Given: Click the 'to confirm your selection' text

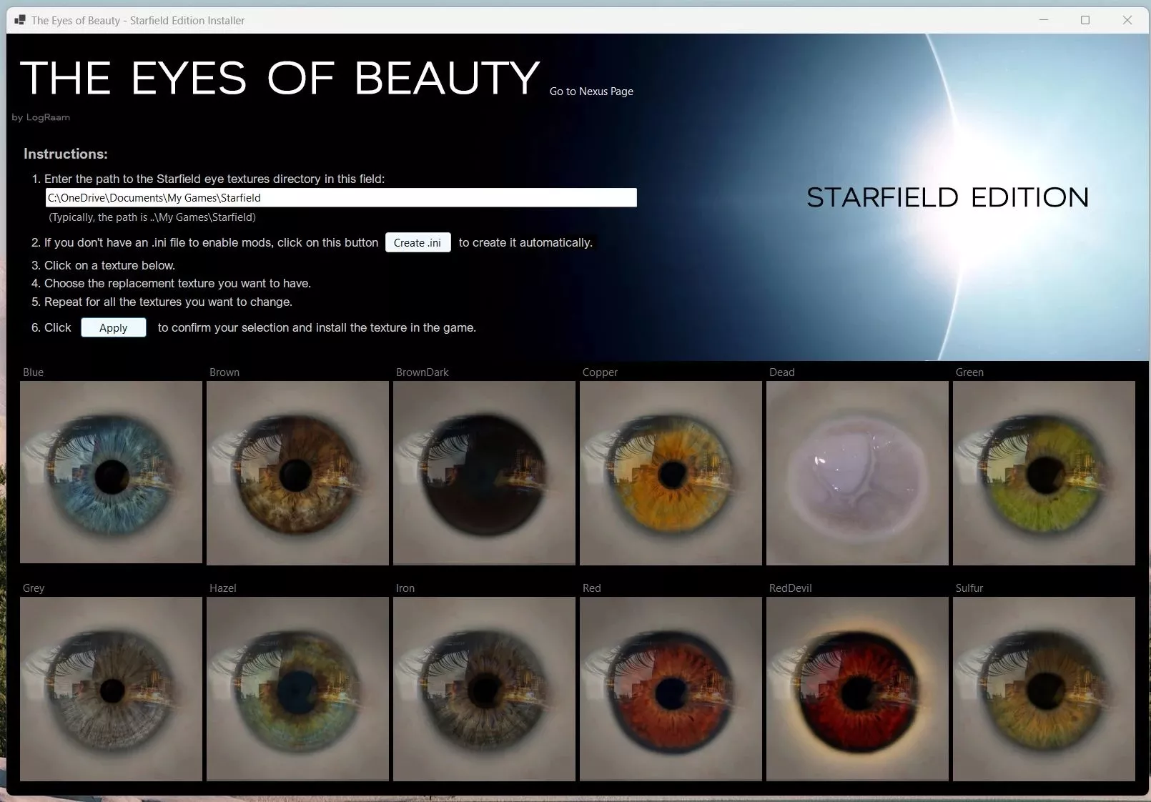Looking at the screenshot, I should tap(317, 327).
